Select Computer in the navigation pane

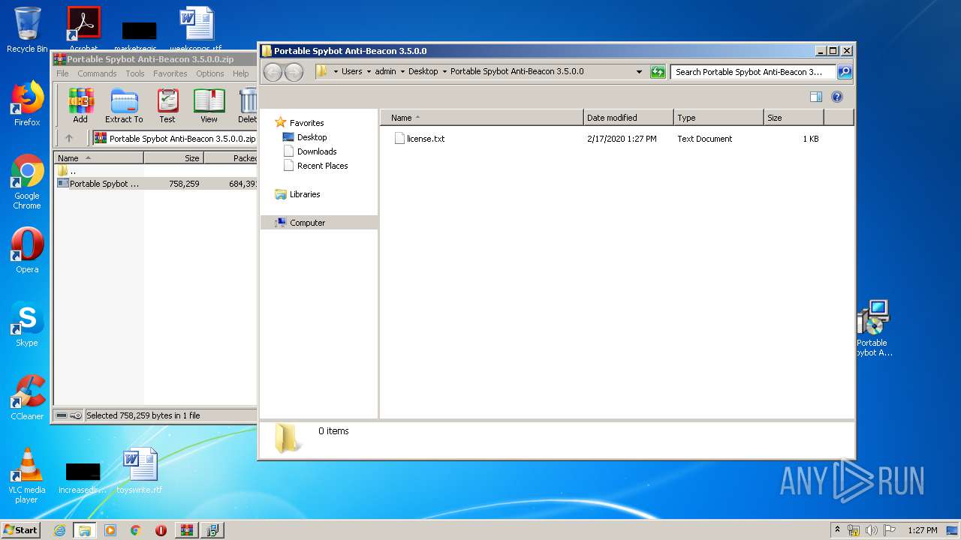click(x=307, y=223)
